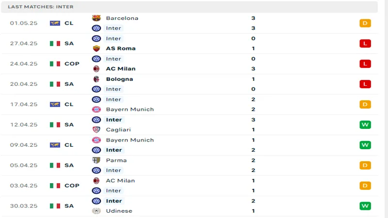The image size is (388, 218).
Task: Click Champions League flag icon on 01.05.25
Action: pyautogui.click(x=55, y=23)
